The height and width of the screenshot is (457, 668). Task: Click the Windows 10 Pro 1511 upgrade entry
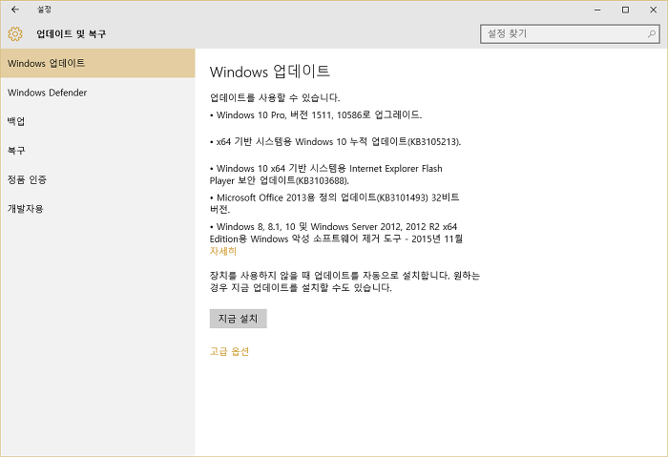click(316, 115)
